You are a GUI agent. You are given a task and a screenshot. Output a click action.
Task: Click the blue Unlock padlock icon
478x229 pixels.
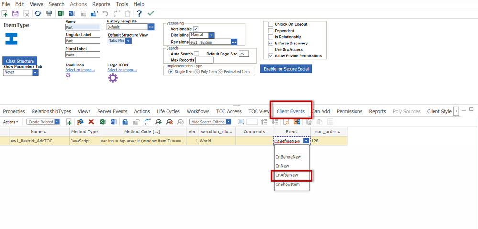(x=94, y=14)
